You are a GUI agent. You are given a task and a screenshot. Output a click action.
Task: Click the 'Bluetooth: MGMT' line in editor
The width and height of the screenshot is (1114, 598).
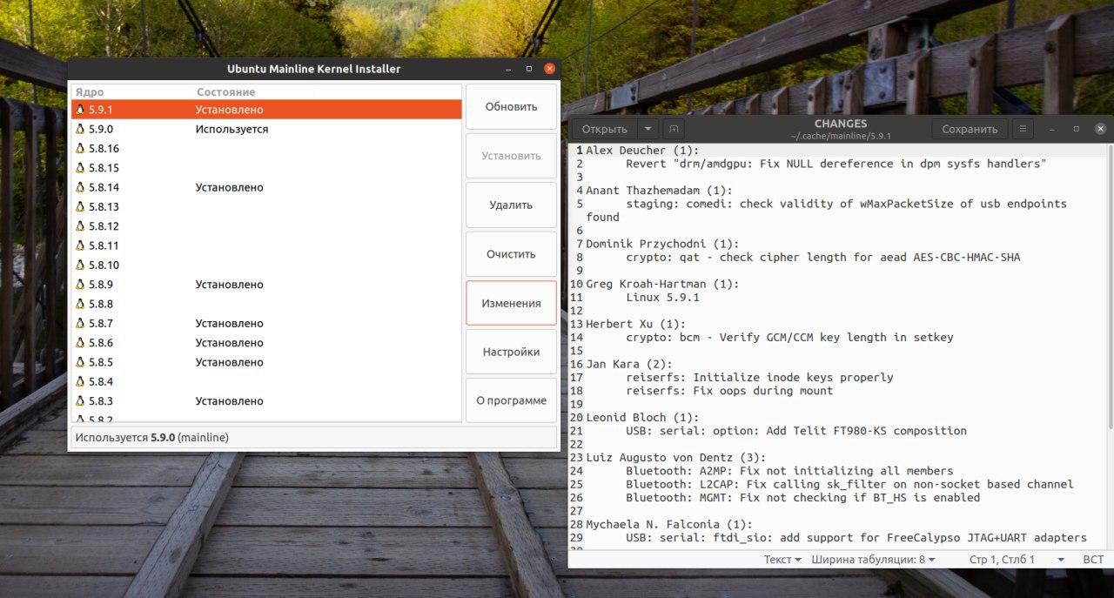(802, 498)
